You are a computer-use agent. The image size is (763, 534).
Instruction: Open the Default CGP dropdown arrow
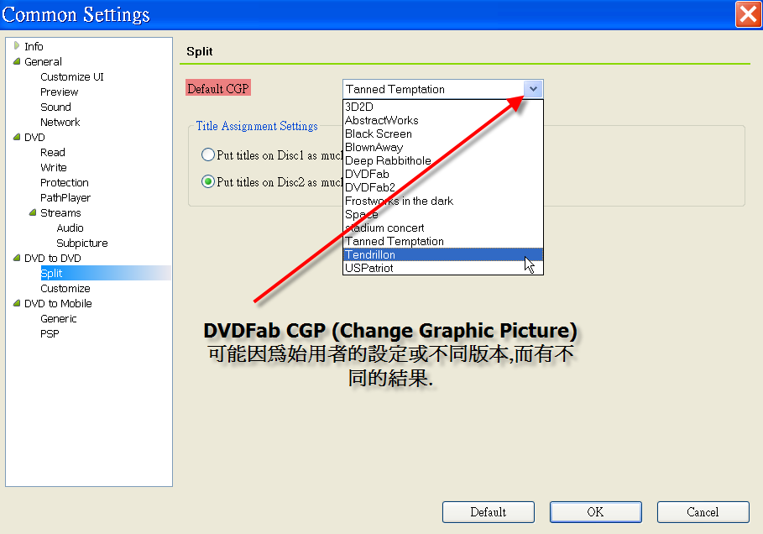coord(533,89)
